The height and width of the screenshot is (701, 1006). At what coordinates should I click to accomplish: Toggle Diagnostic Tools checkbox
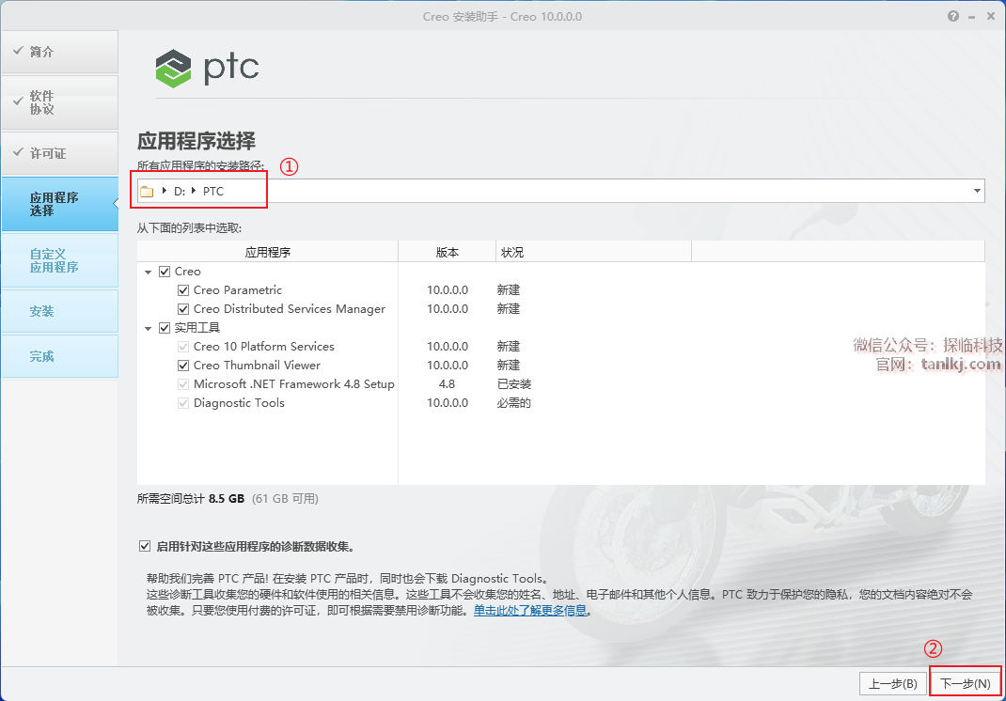pyautogui.click(x=183, y=403)
